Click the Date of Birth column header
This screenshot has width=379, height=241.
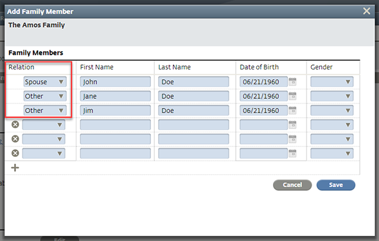click(259, 67)
